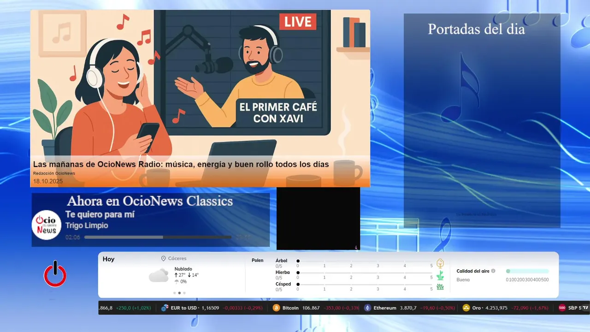
Task: Click the Césped pollen level slider
Action: click(365, 284)
